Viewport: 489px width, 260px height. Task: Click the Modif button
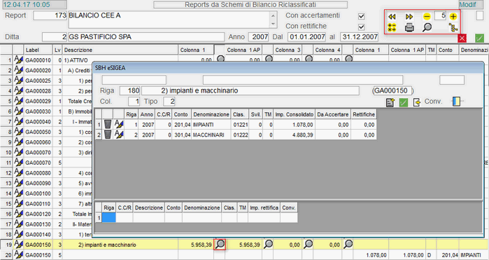point(472,5)
